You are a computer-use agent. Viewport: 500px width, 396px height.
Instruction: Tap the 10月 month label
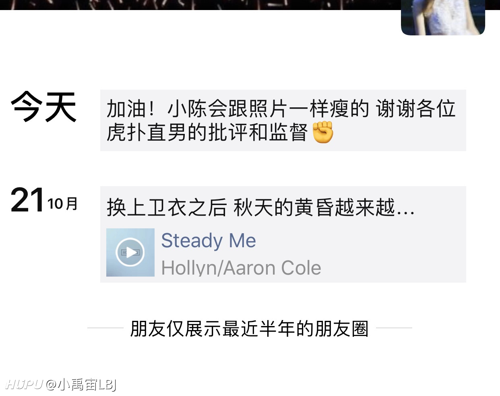pyautogui.click(x=62, y=204)
